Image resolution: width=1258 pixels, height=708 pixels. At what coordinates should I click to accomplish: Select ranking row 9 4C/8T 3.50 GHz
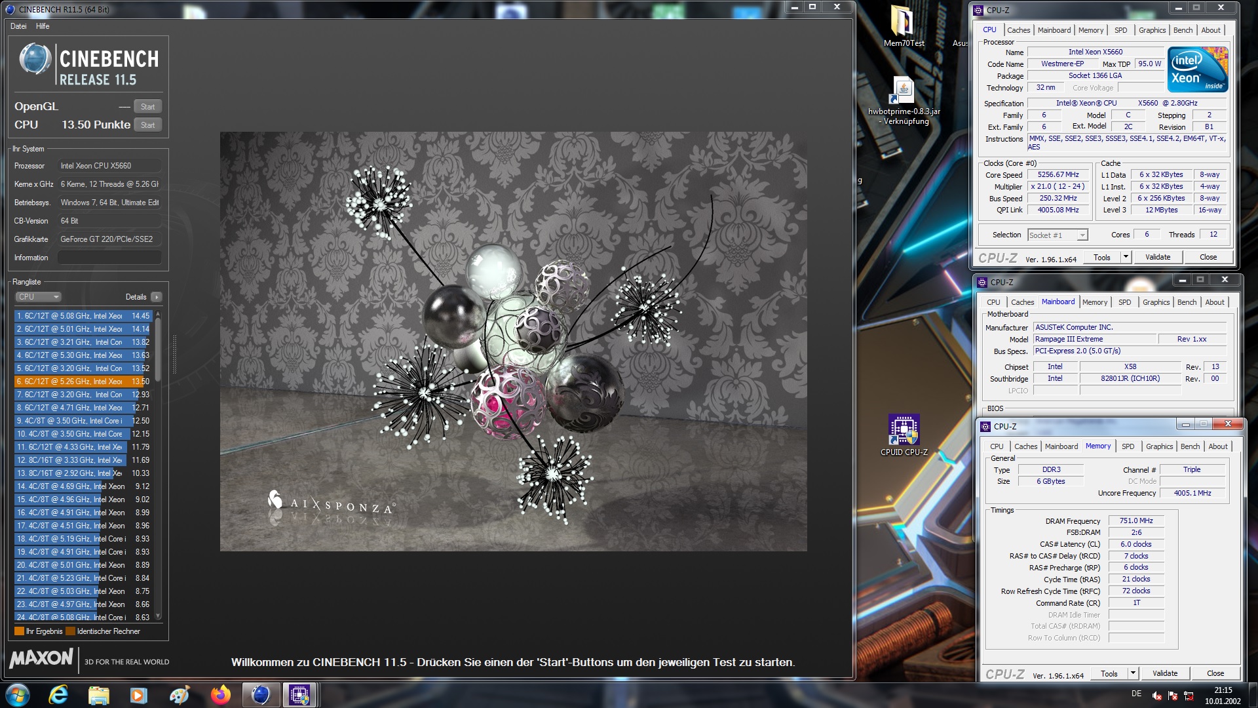click(x=83, y=421)
